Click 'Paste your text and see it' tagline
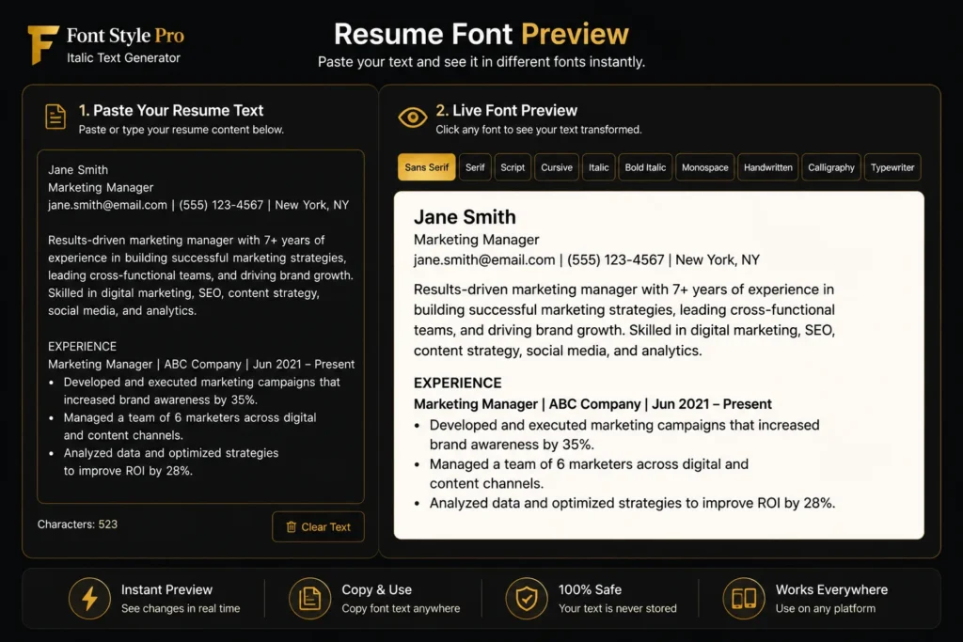Image resolution: width=963 pixels, height=642 pixels. pyautogui.click(x=481, y=62)
